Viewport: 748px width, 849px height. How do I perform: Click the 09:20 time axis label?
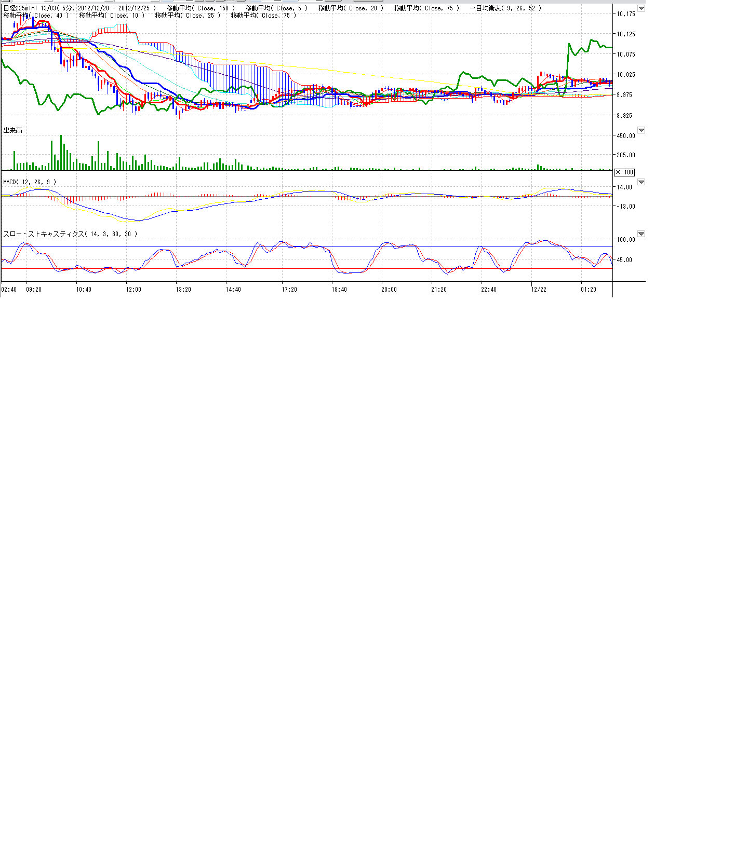click(x=34, y=290)
